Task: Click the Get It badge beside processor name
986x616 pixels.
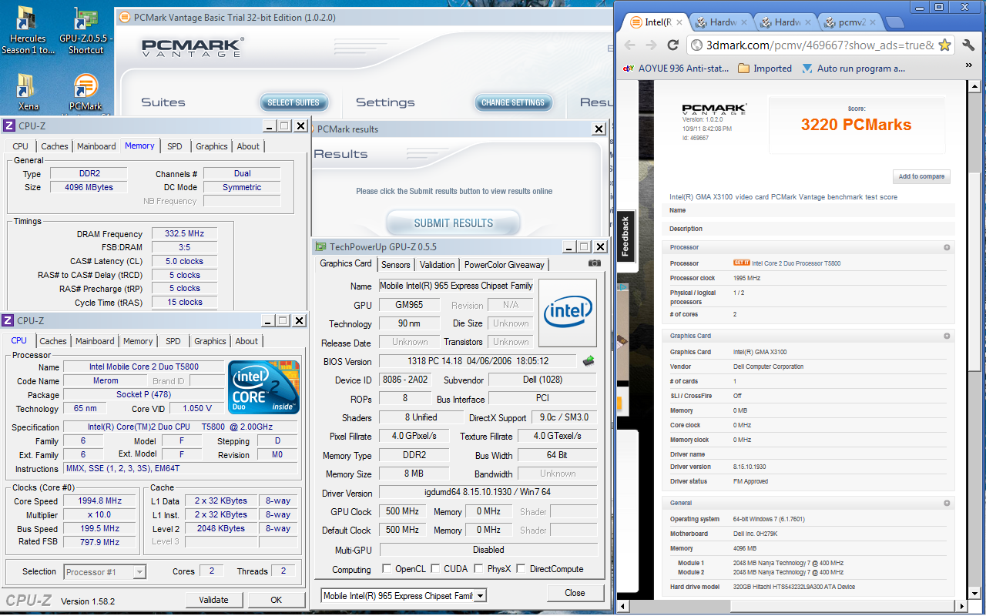Action: (741, 263)
